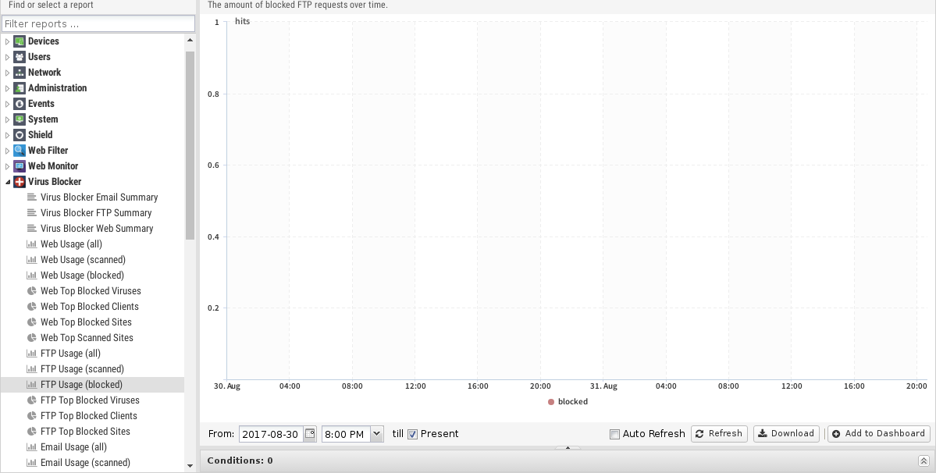Select Web Top Scanned Sites report
The width and height of the screenshot is (936, 473).
click(x=87, y=338)
